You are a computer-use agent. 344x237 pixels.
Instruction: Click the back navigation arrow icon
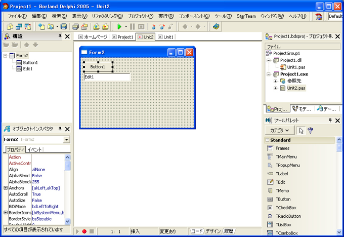tap(185, 27)
